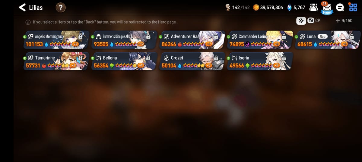Toggle the lock on Angelic Montmorancy
The width and height of the screenshot is (362, 162).
point(80,36)
